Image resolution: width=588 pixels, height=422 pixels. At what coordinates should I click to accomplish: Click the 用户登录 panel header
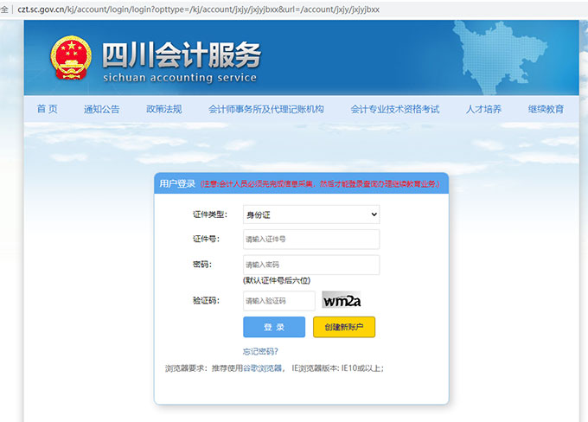point(177,184)
